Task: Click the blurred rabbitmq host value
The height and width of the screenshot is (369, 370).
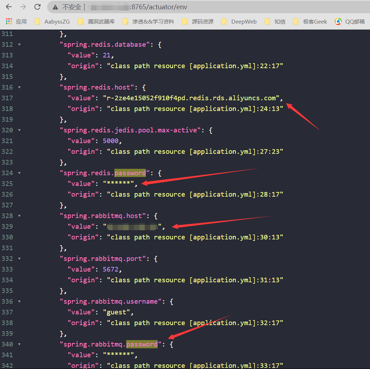Action: pos(132,227)
